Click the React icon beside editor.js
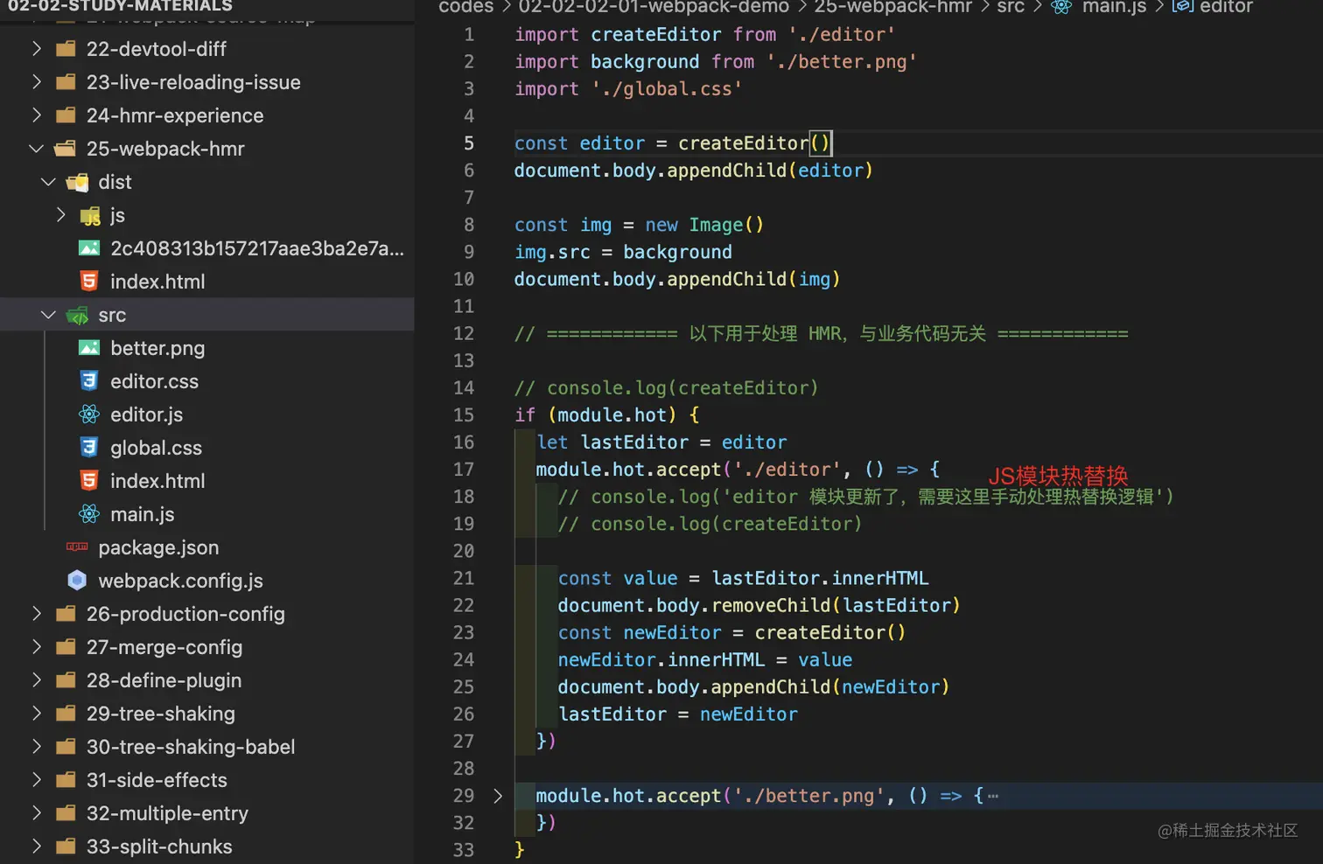 [89, 415]
